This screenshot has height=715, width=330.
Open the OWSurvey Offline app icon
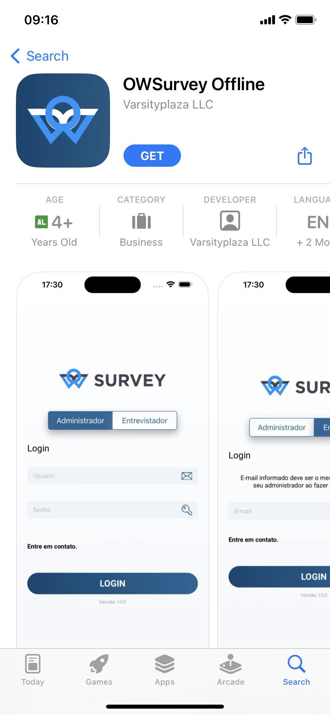tap(63, 120)
